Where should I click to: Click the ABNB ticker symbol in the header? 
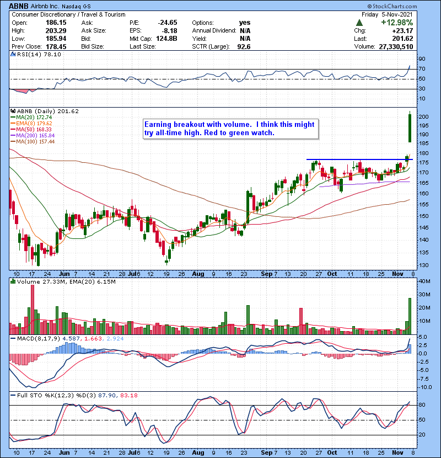19,6
